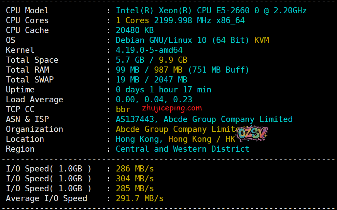Click the CPU Cache value 20480 KB
Viewport: 337px width, 210px height.
(135, 30)
